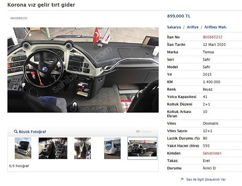The width and height of the screenshot is (242, 186).
Task: Select the white bus front thumbnail
Action: pyautogui.click(x=23, y=148)
